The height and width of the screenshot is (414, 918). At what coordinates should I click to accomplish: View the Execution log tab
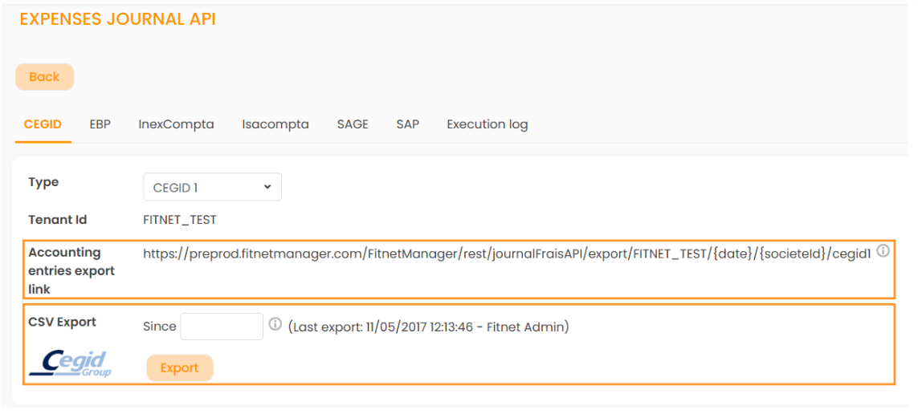tap(487, 124)
